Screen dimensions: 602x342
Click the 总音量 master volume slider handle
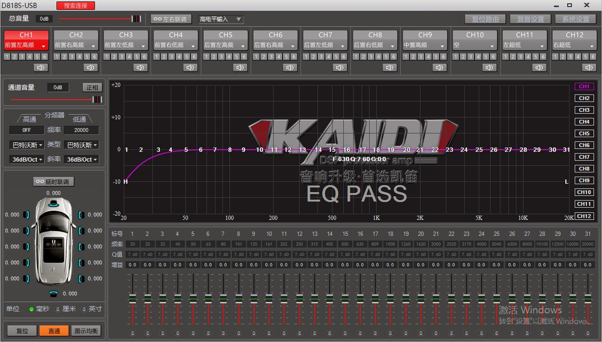[x=136, y=19]
